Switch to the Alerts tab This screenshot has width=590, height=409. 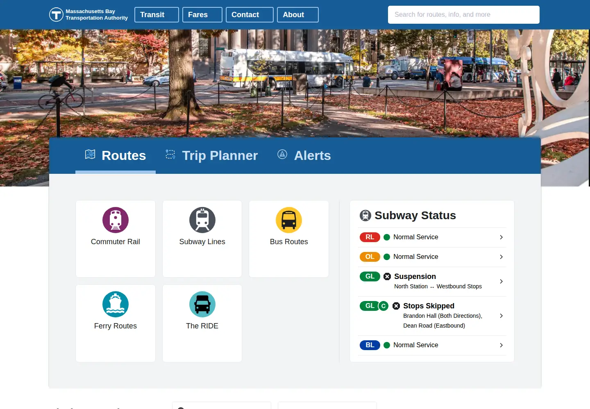pos(304,155)
